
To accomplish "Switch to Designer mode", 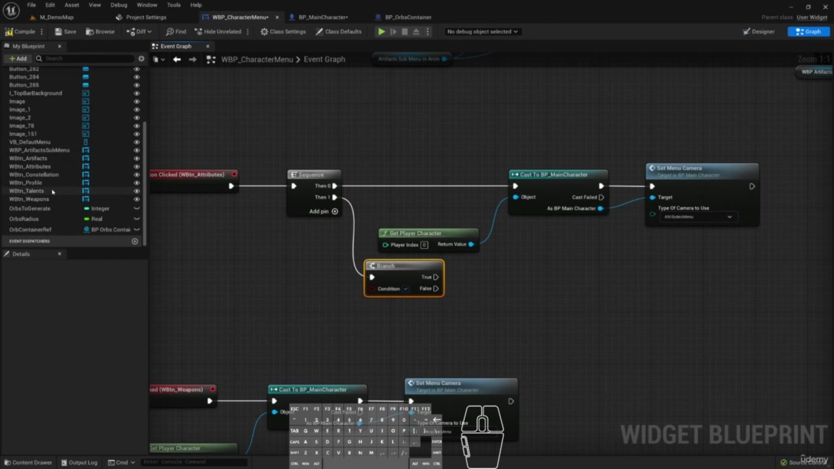I will point(758,32).
